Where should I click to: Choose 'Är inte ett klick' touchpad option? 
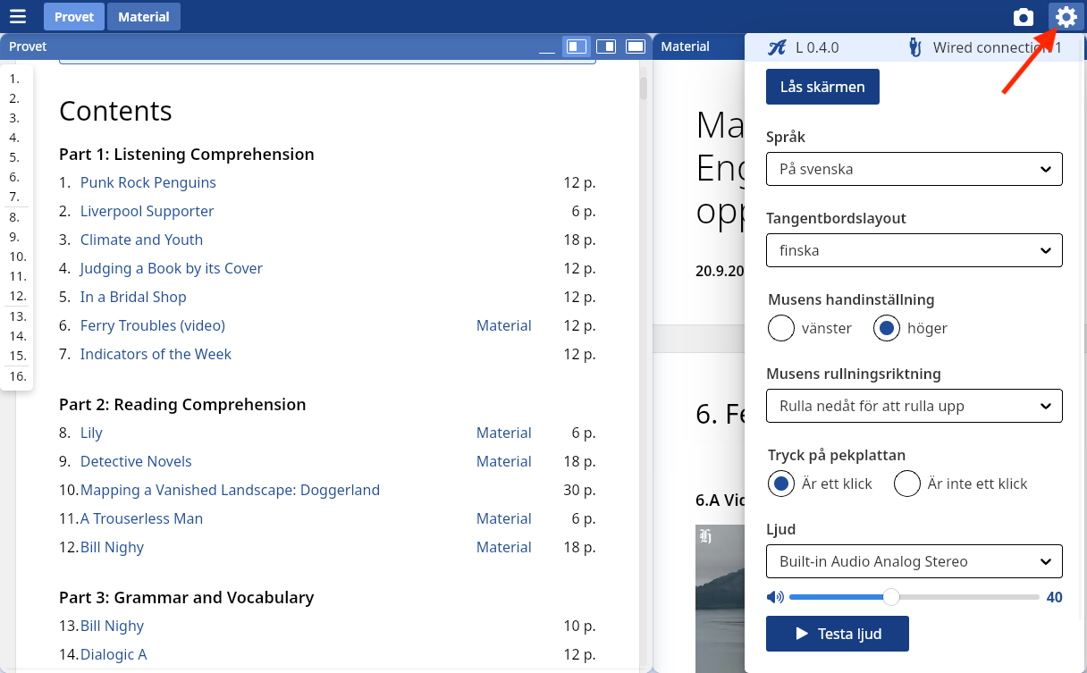[x=907, y=484]
